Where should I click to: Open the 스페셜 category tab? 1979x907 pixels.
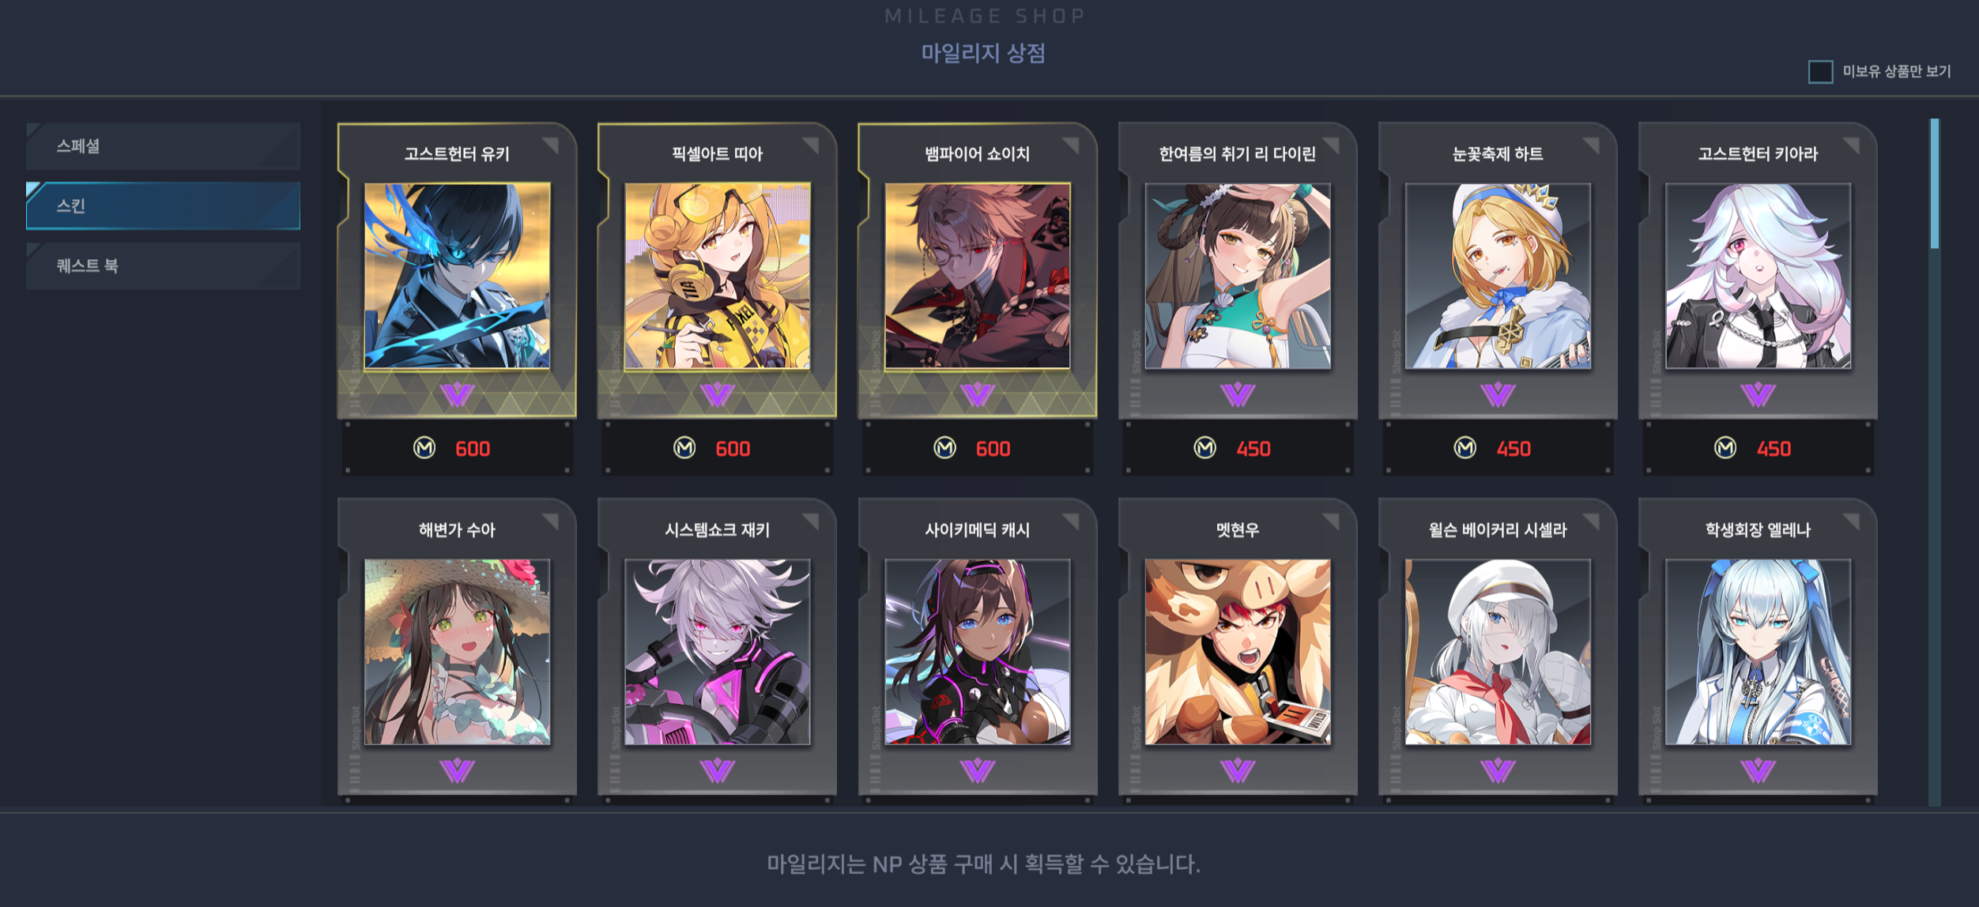[x=163, y=146]
